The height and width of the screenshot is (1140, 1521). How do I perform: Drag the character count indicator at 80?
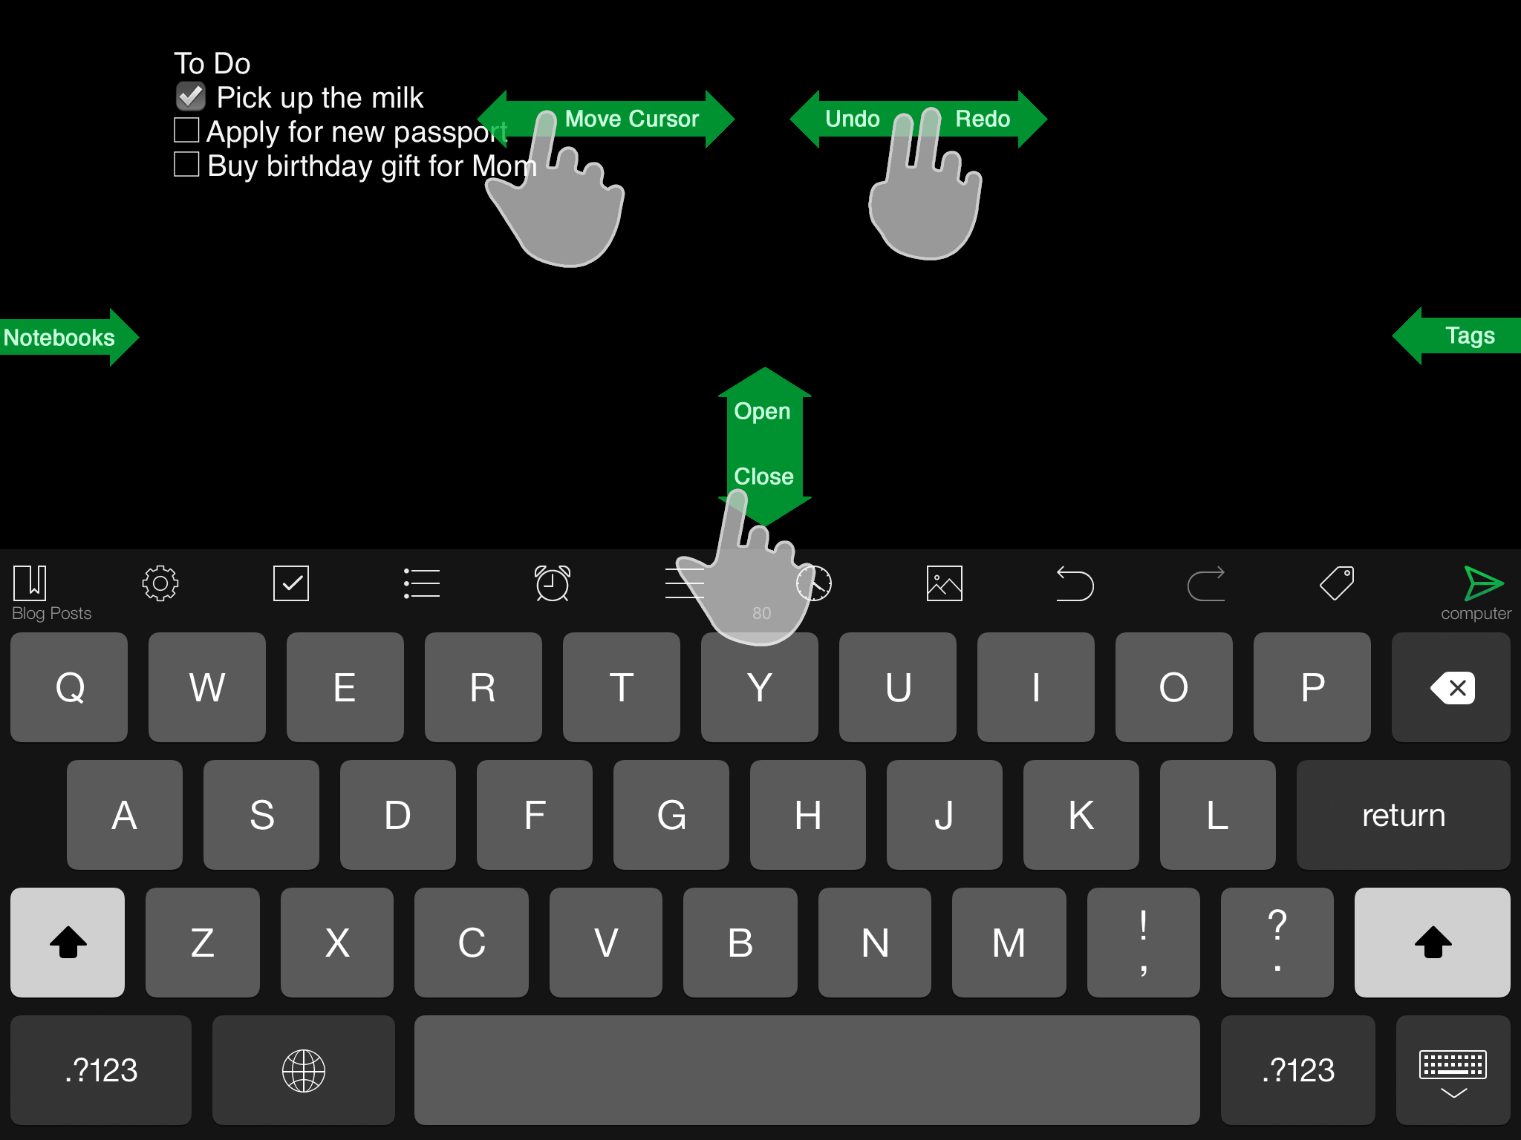(763, 611)
